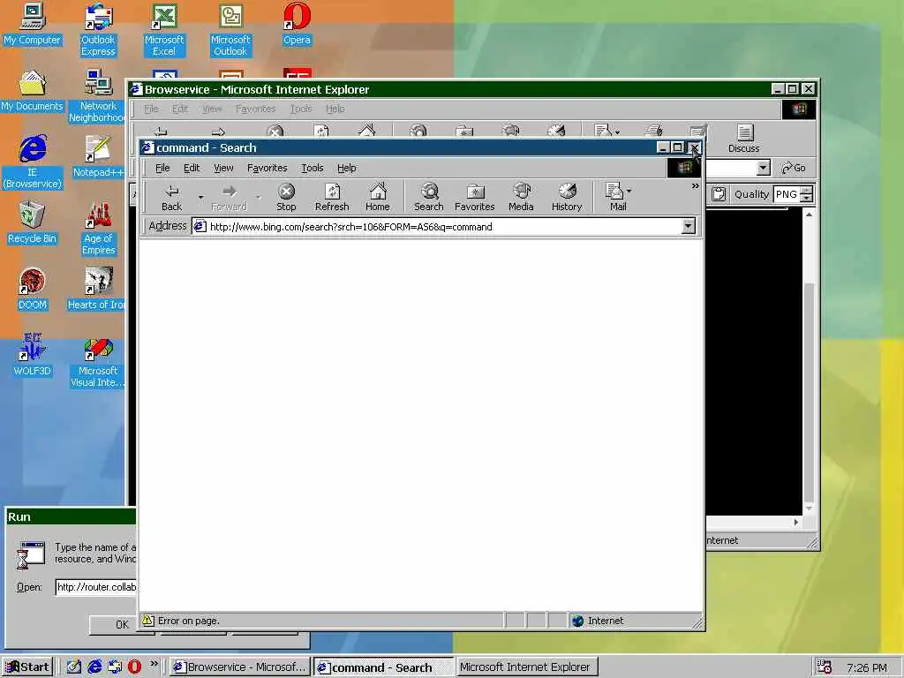The height and width of the screenshot is (678, 904).
Task: Click the Run dialog Open input field
Action: coord(96,587)
